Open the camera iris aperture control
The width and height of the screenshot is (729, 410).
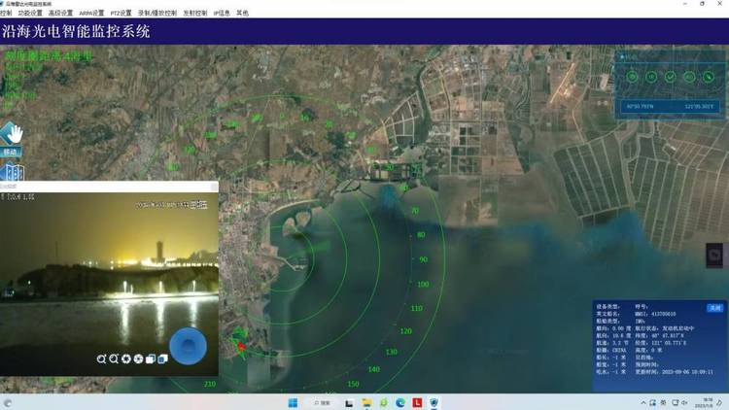(126, 359)
